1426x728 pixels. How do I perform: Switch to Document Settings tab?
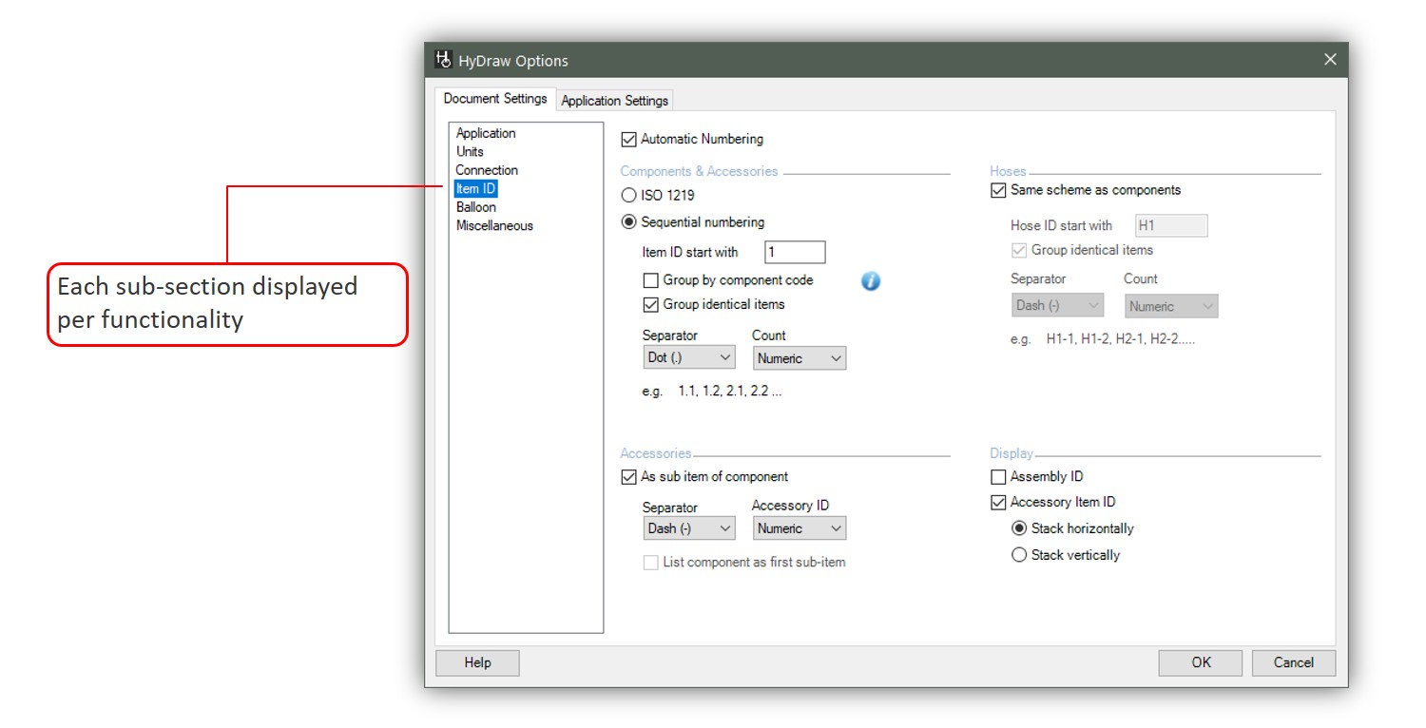tap(495, 99)
